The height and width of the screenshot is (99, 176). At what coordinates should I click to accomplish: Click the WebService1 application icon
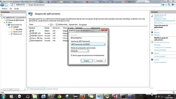[x=12, y=34]
